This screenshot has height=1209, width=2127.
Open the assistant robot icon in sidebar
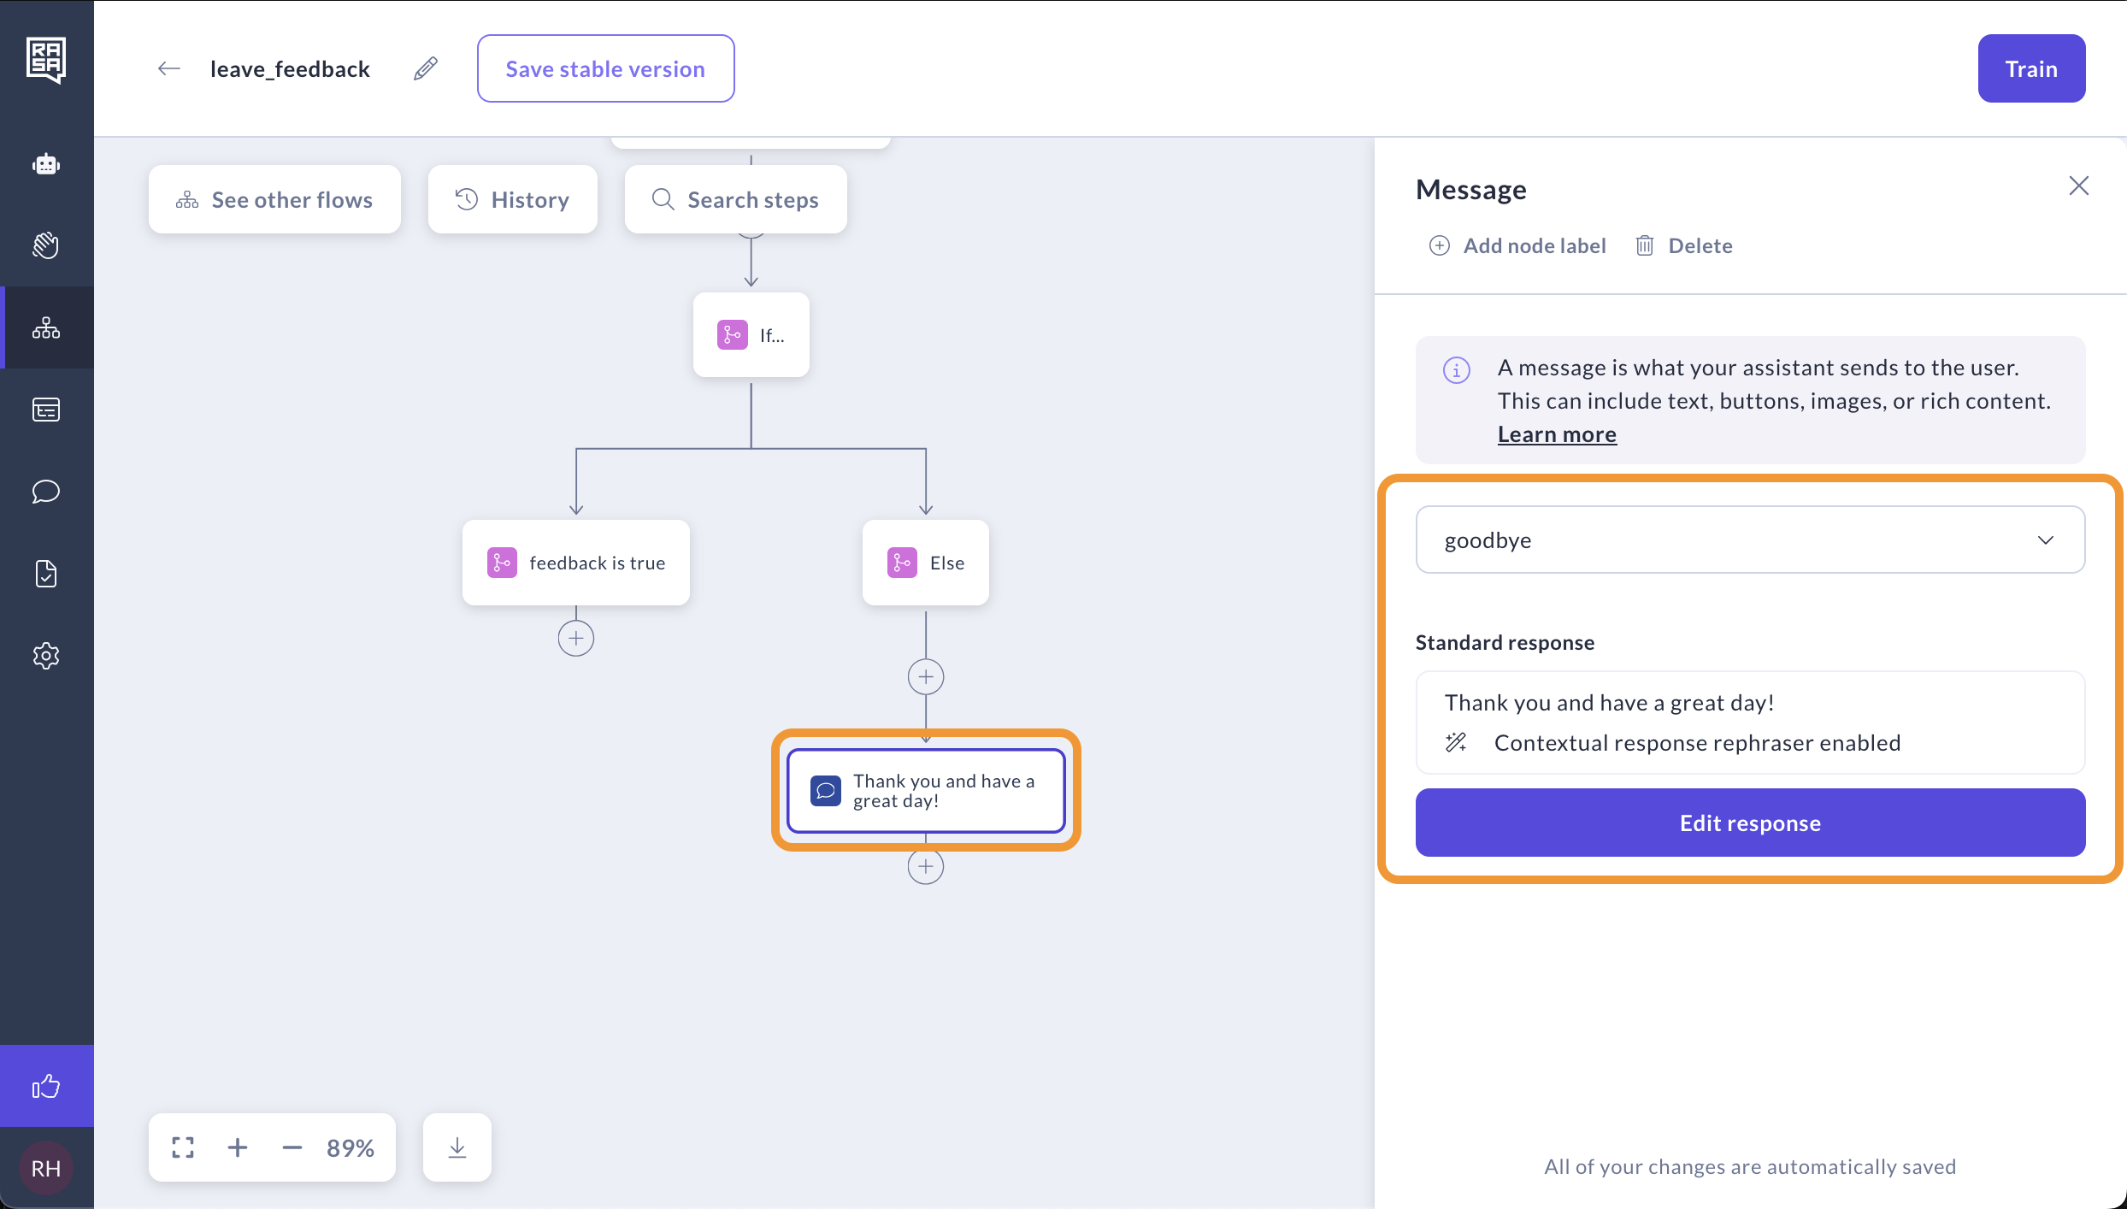coord(46,164)
